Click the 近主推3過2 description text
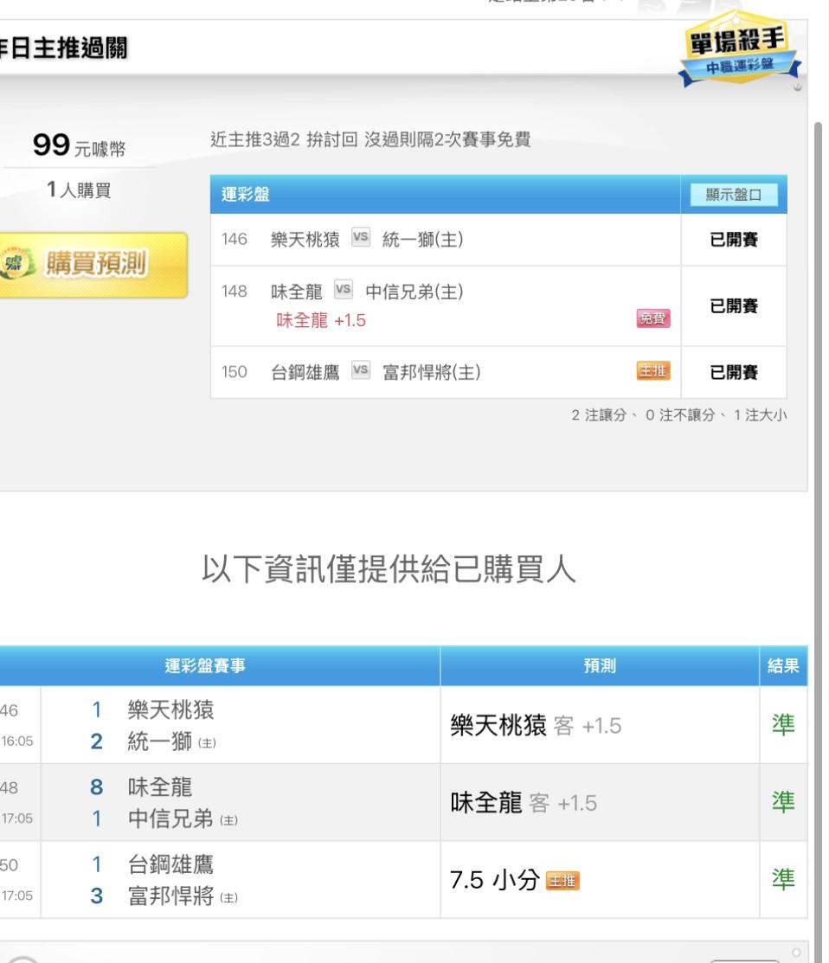 click(x=370, y=140)
